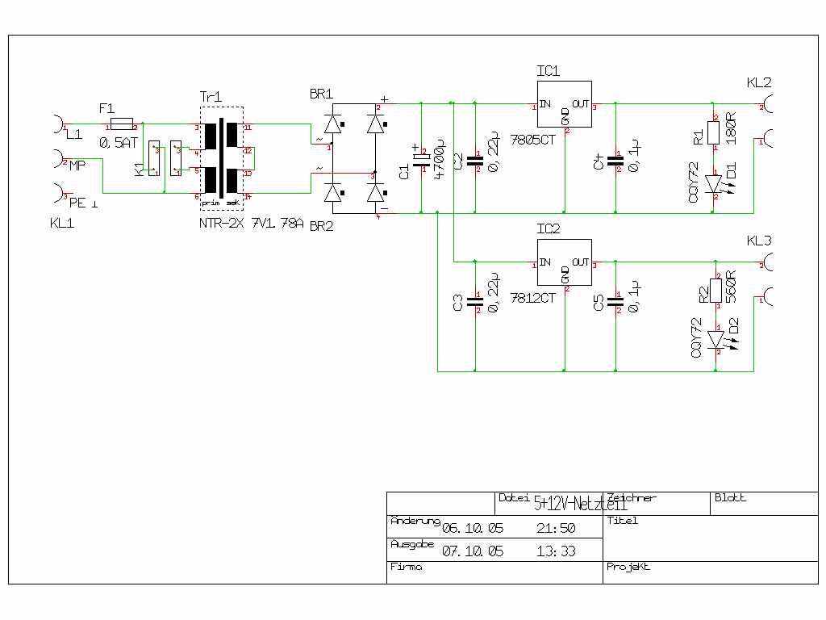Click the Titel field in title block
This screenshot has height=620, width=826.
[710, 538]
